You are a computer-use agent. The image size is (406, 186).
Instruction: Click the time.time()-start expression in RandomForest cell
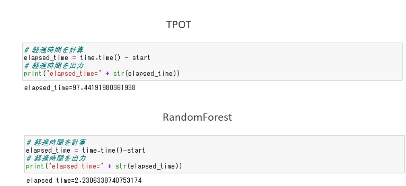[x=113, y=150]
